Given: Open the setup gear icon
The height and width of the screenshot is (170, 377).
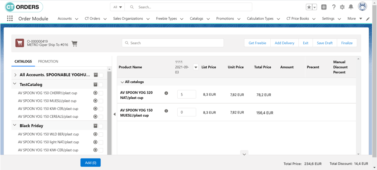Looking at the screenshot, I should (342, 7).
